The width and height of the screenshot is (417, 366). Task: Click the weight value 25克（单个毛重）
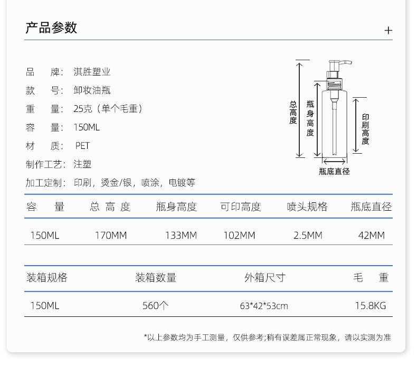click(x=108, y=109)
